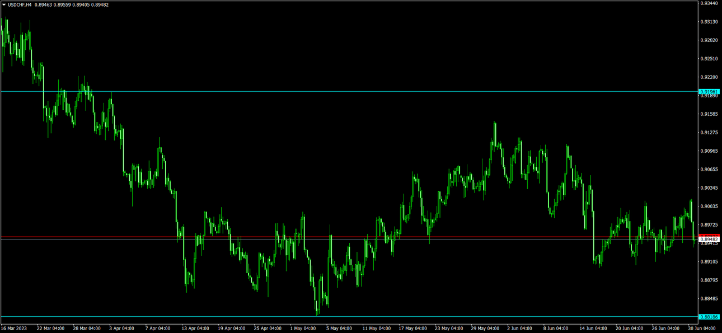Image resolution: width=722 pixels, height=333 pixels.
Task: Click the 0.92820 price scale label
Action: (x=709, y=40)
